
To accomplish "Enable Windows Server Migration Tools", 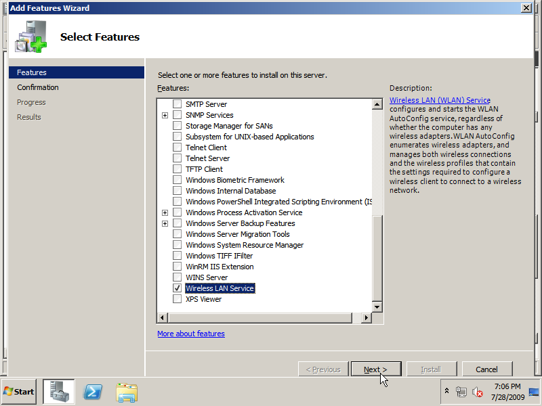I will [177, 233].
